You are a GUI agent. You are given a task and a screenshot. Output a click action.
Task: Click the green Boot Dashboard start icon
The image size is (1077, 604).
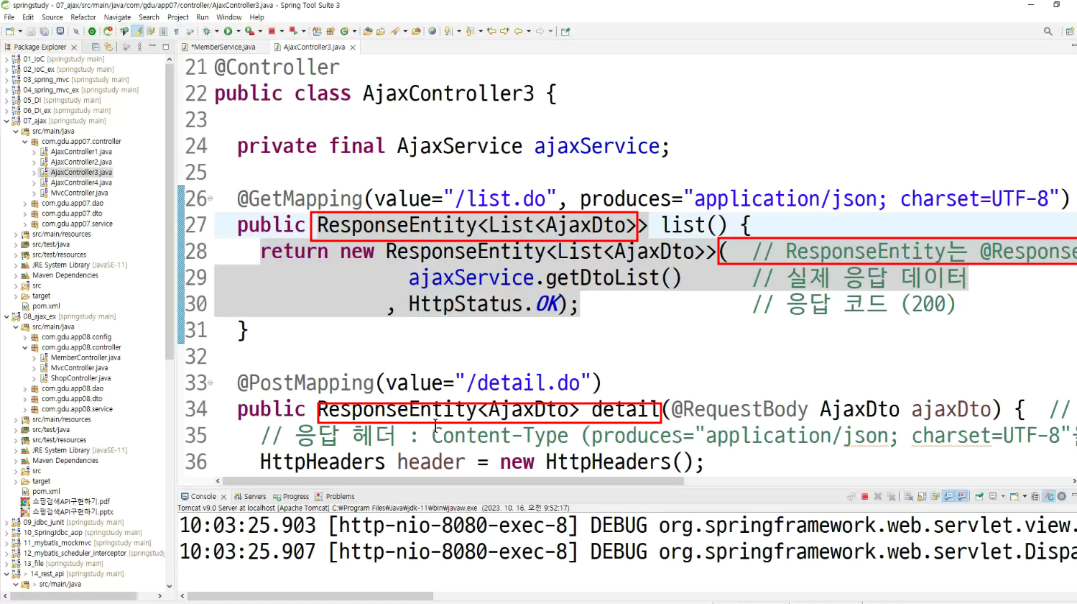92,32
